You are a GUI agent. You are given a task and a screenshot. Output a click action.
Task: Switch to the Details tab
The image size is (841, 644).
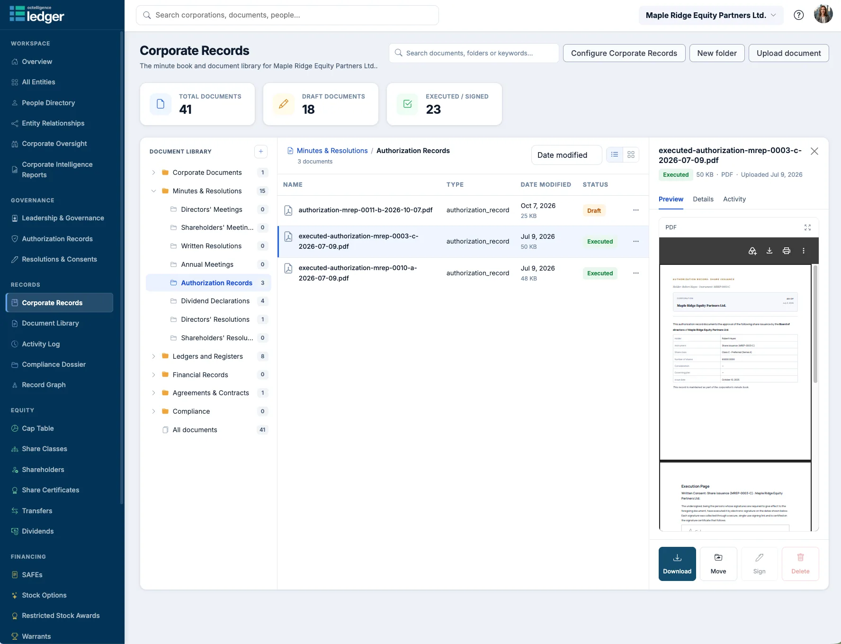(x=703, y=199)
